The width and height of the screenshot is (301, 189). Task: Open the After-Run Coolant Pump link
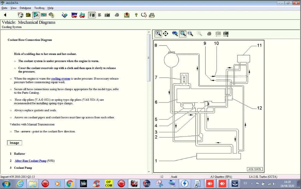[x=30, y=161]
